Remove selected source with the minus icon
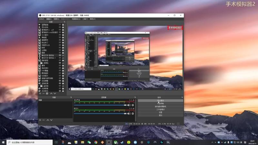This screenshot has width=258, height=145. click(44, 93)
